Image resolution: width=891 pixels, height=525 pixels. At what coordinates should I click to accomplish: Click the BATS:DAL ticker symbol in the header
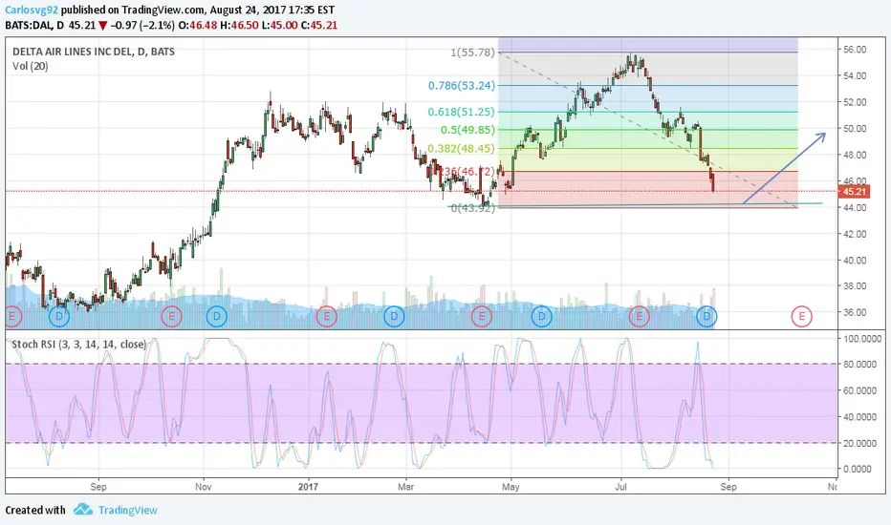(28, 25)
